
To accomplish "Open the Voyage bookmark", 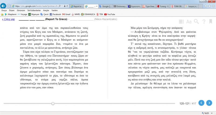I will (22, 14).
